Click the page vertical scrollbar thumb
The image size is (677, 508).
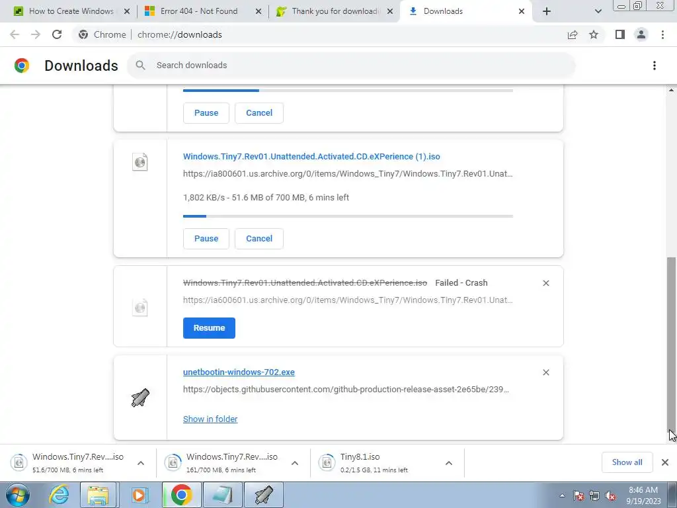coord(670,345)
